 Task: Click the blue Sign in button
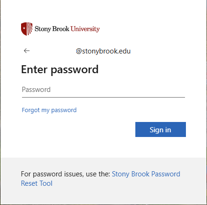pos(161,129)
